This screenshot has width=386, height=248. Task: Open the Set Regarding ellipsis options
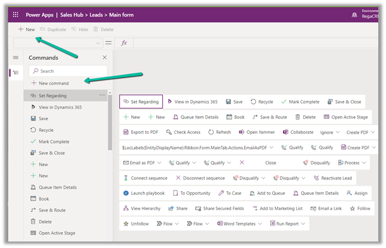pyautogui.click(x=102, y=95)
